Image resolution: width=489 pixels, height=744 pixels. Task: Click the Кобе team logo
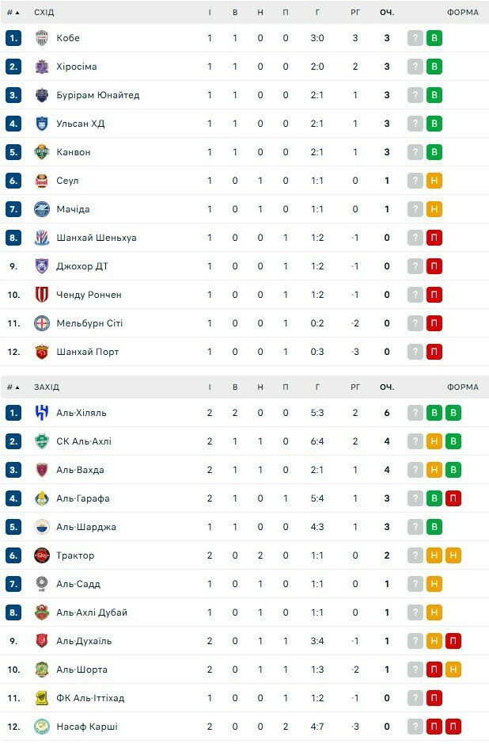pyautogui.click(x=42, y=38)
